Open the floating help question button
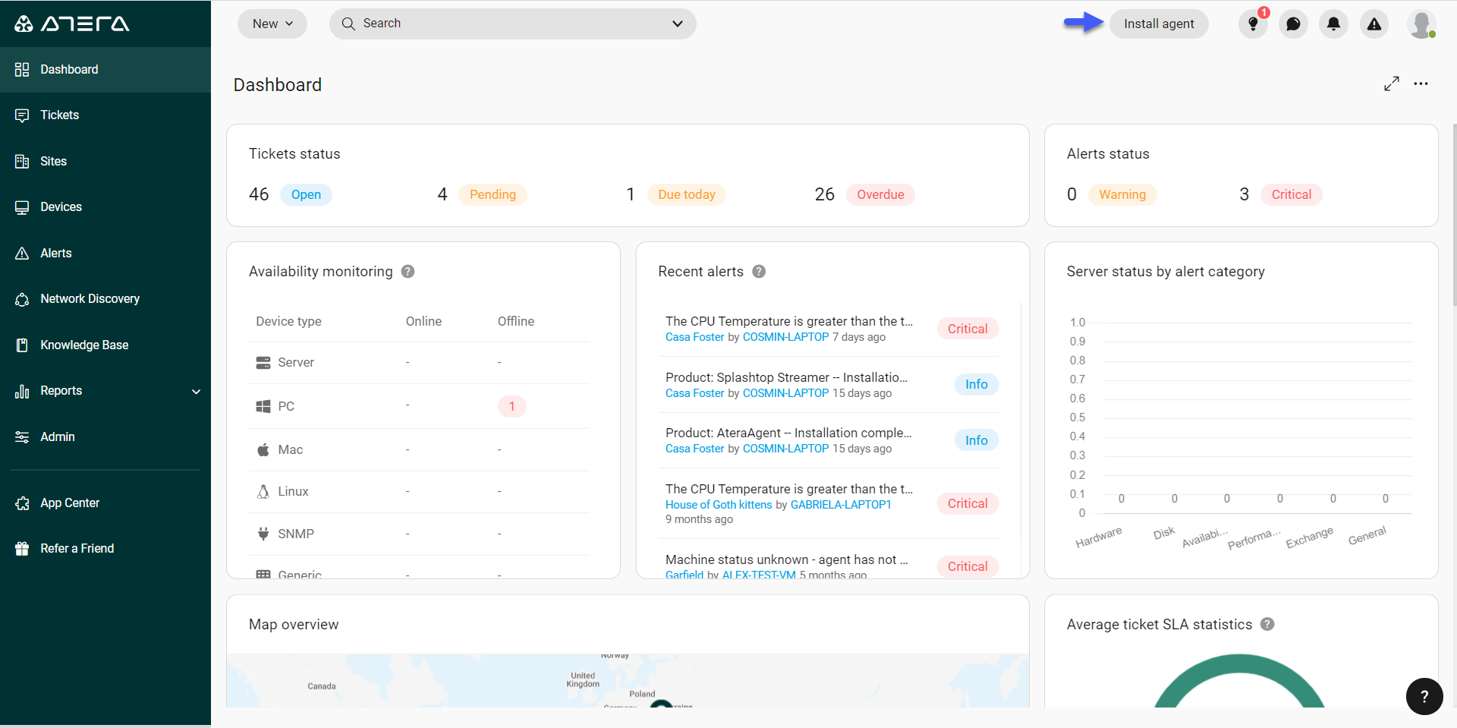 tap(1424, 696)
